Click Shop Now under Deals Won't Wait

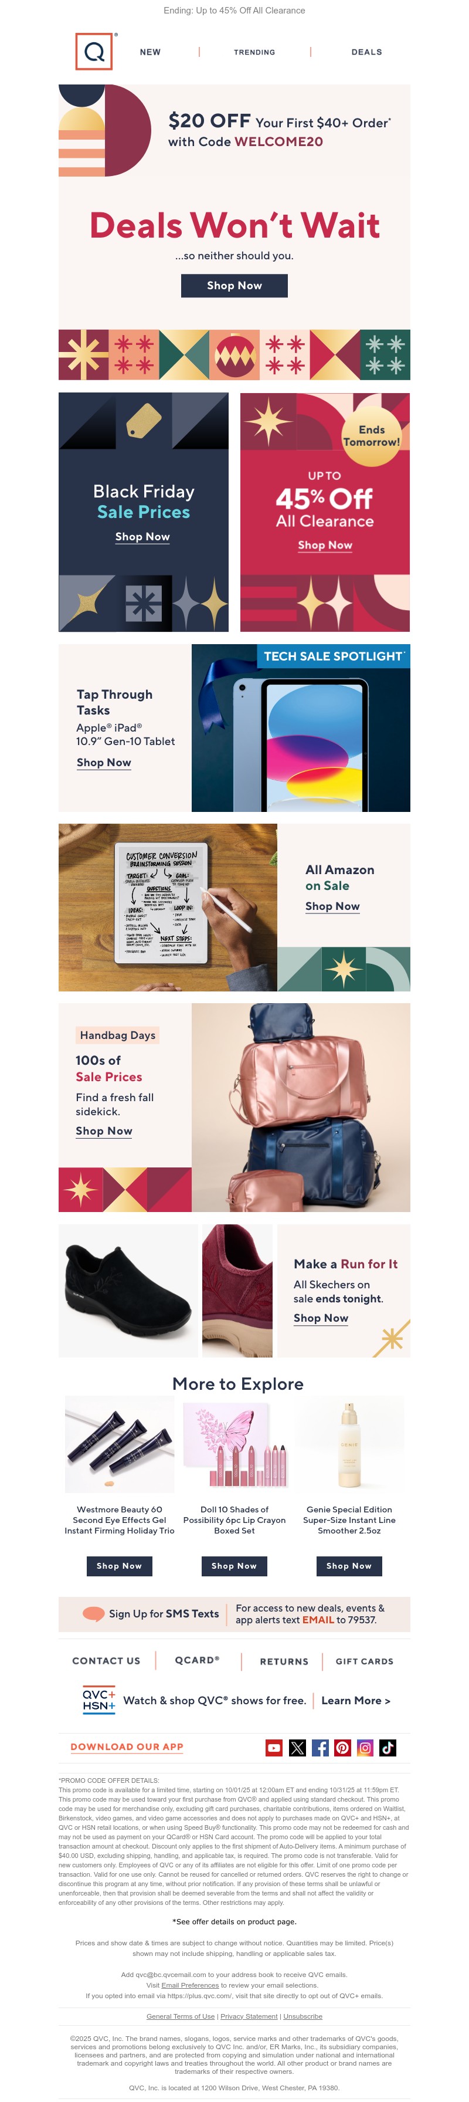(234, 286)
